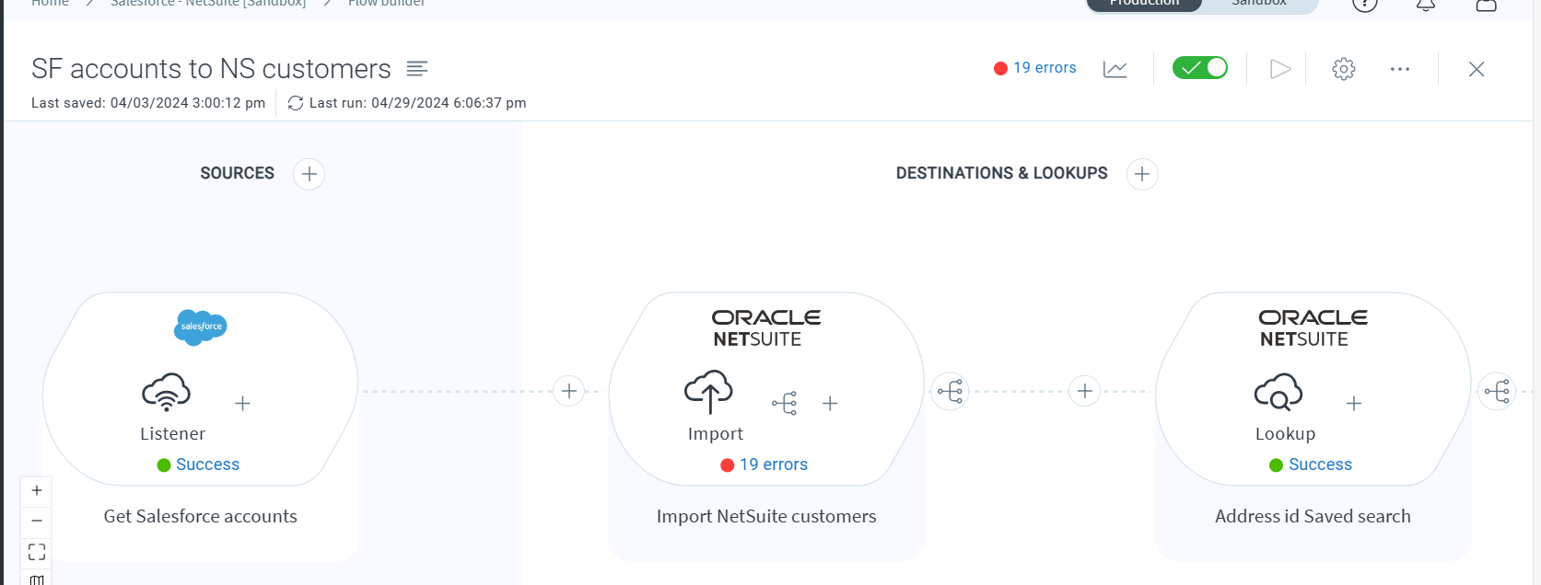1541x585 pixels.
Task: Click the NetSuite Import upload icon
Action: tap(707, 393)
